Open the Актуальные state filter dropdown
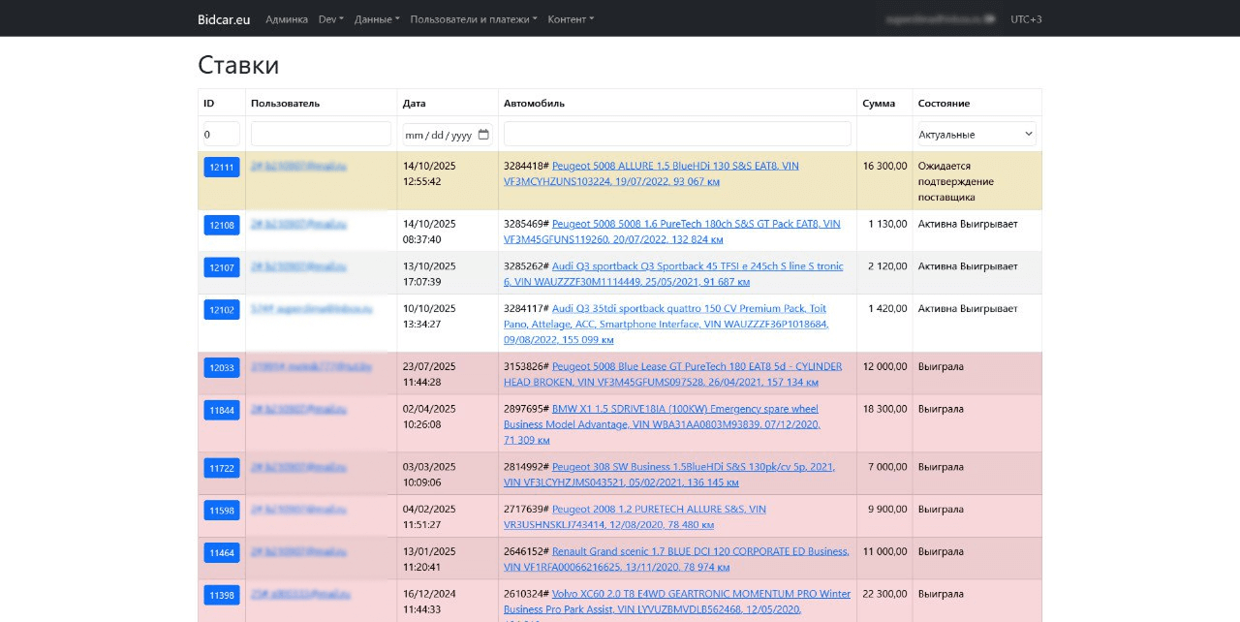Viewport: 1240px width, 622px height. 976,135
